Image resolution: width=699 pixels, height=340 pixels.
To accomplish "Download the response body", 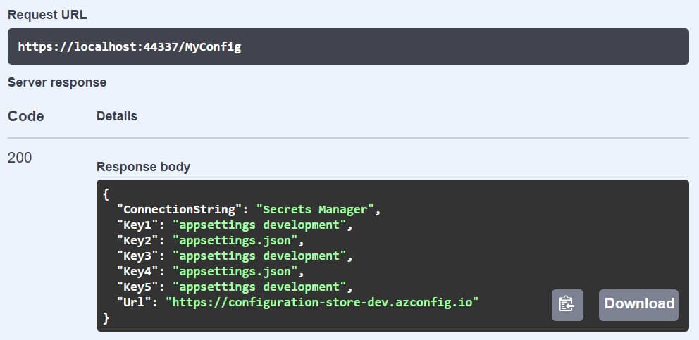I will [x=638, y=304].
